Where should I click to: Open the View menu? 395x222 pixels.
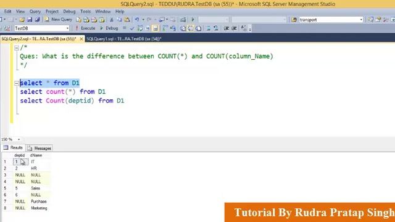(20, 12)
